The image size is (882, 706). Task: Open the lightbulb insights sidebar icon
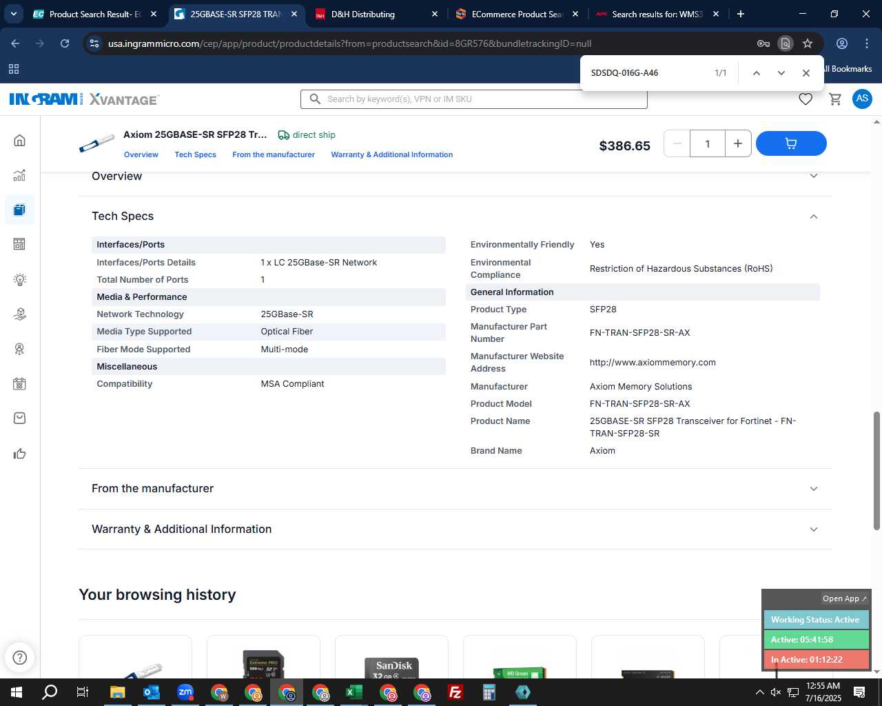coord(19,279)
